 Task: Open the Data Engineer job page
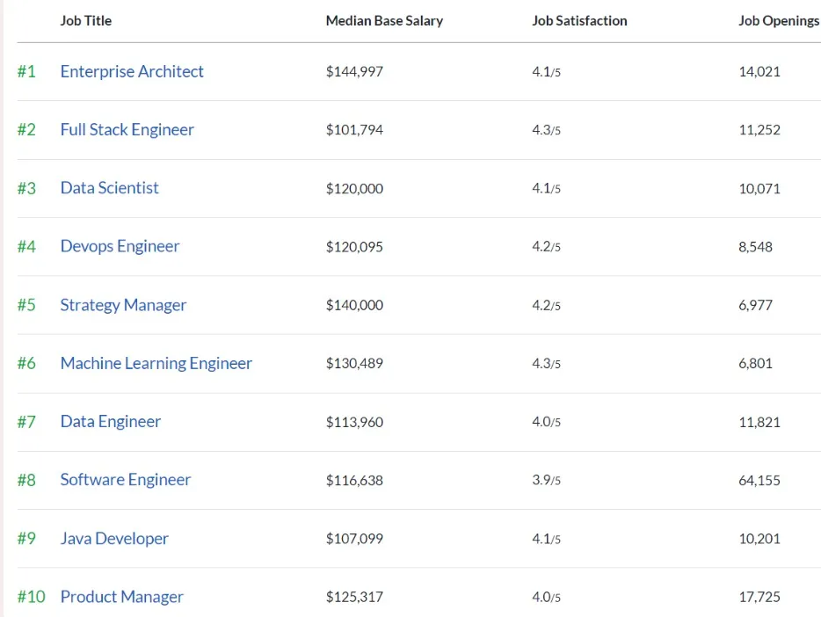pos(110,421)
